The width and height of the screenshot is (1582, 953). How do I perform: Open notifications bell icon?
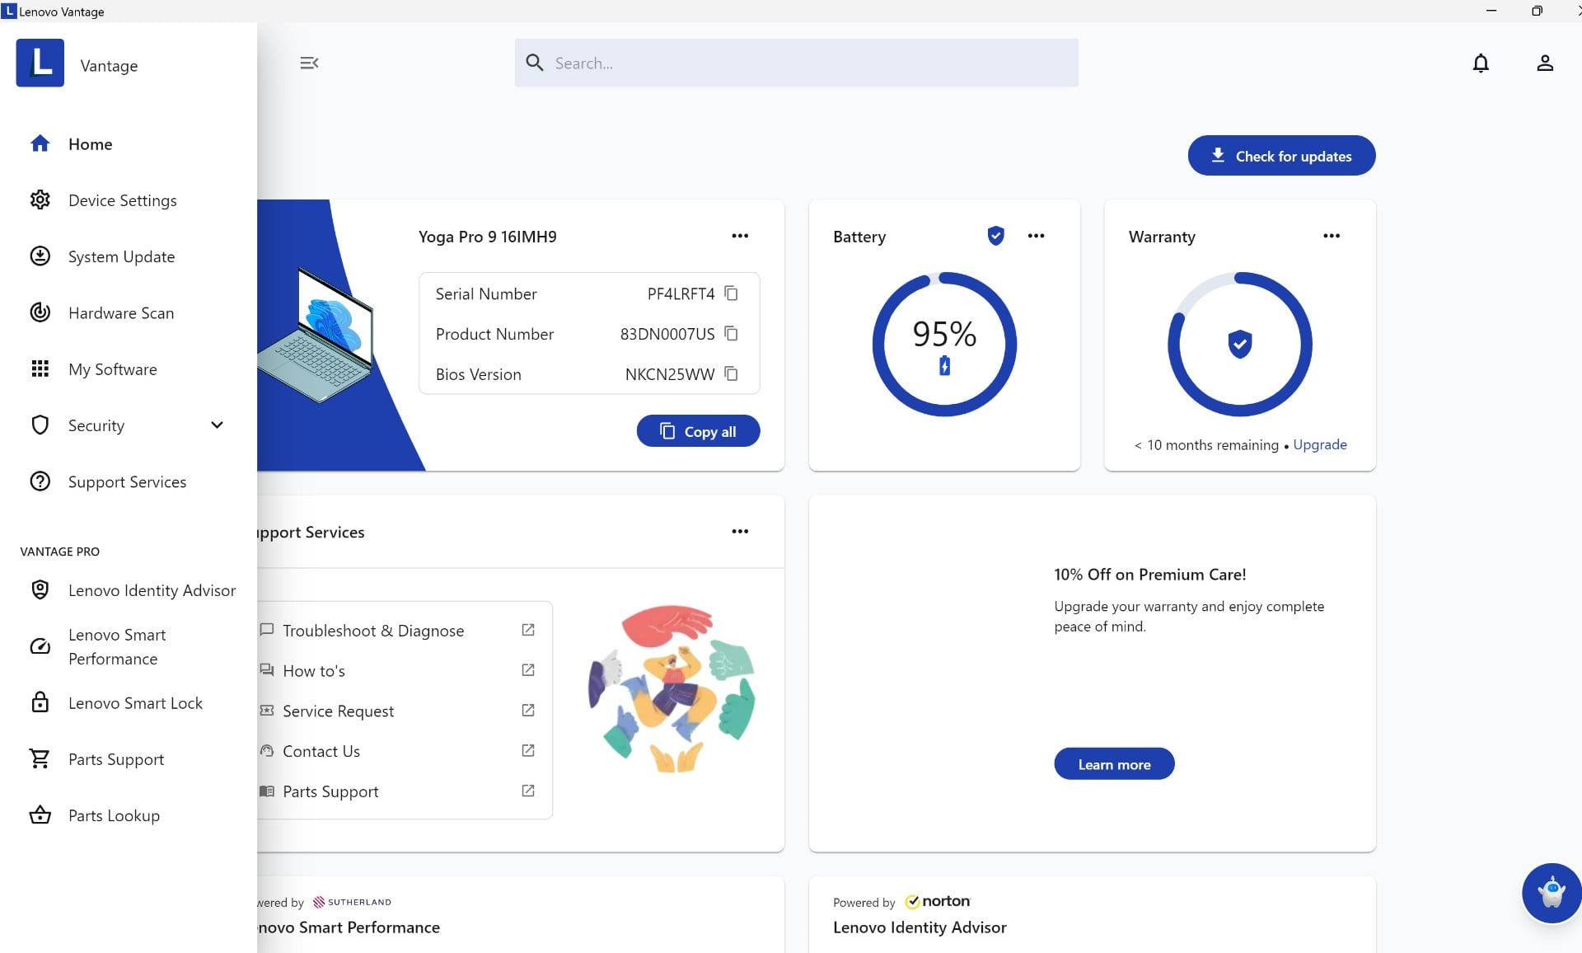[x=1480, y=63]
